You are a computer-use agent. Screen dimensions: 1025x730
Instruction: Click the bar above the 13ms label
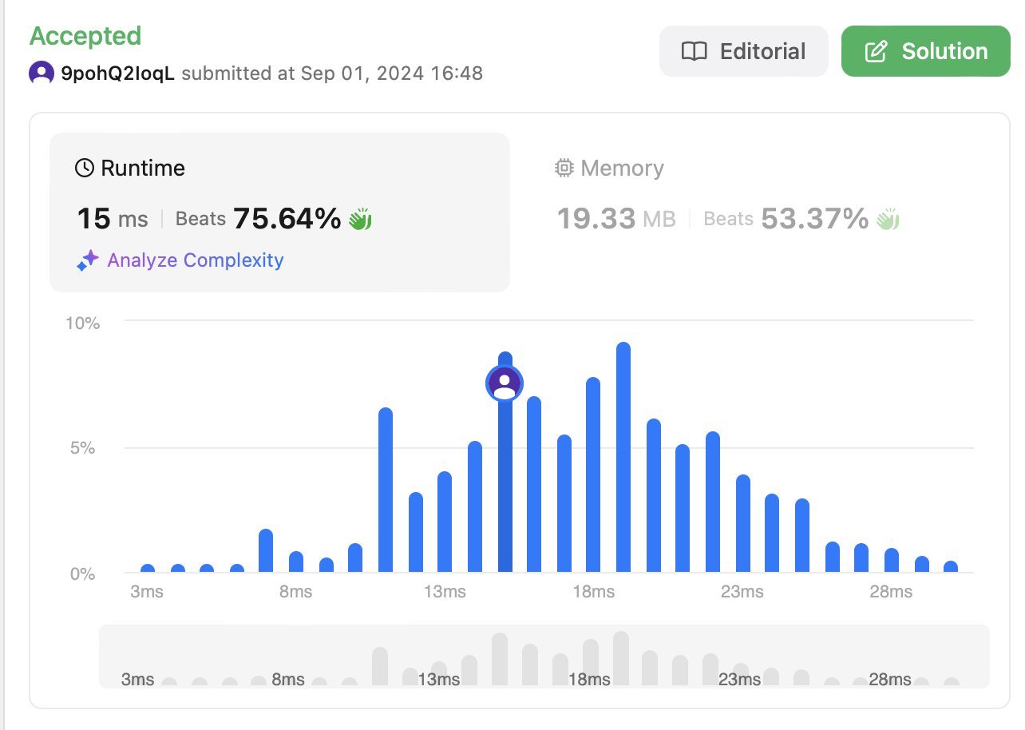[445, 522]
